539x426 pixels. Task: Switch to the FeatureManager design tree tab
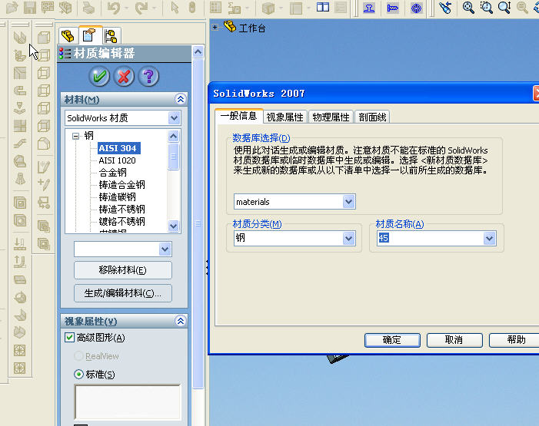(68, 36)
